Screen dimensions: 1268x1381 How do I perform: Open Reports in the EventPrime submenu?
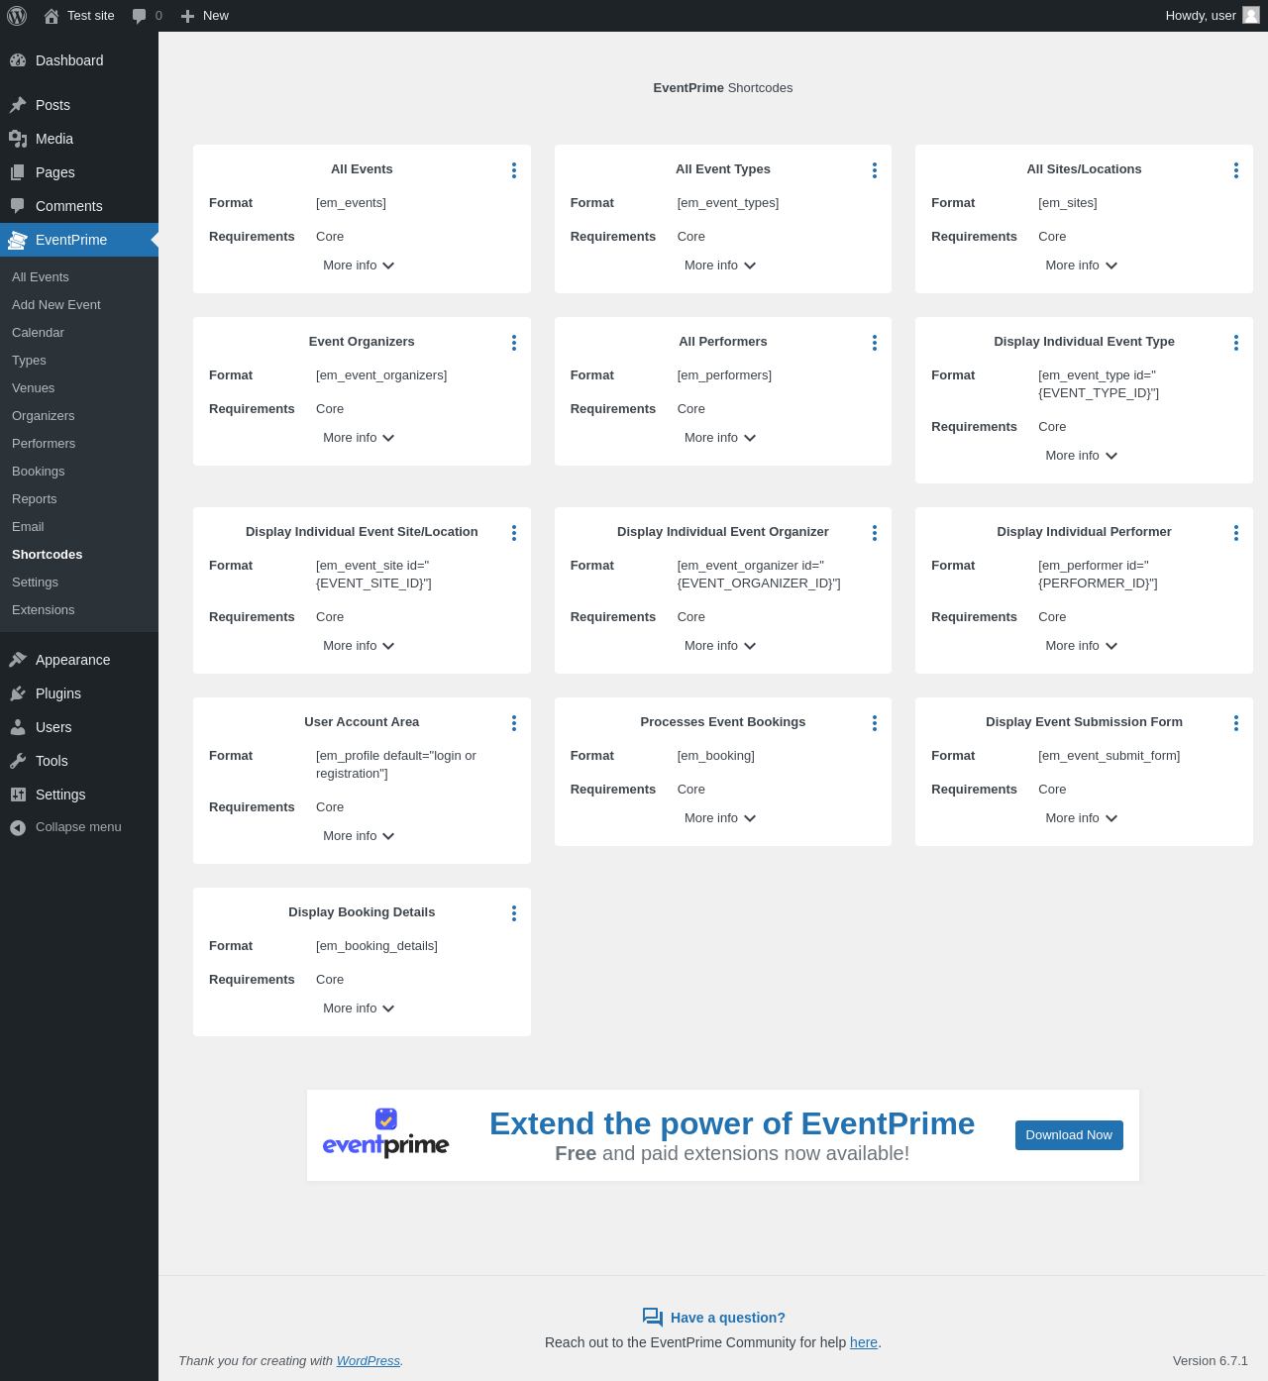point(79,499)
